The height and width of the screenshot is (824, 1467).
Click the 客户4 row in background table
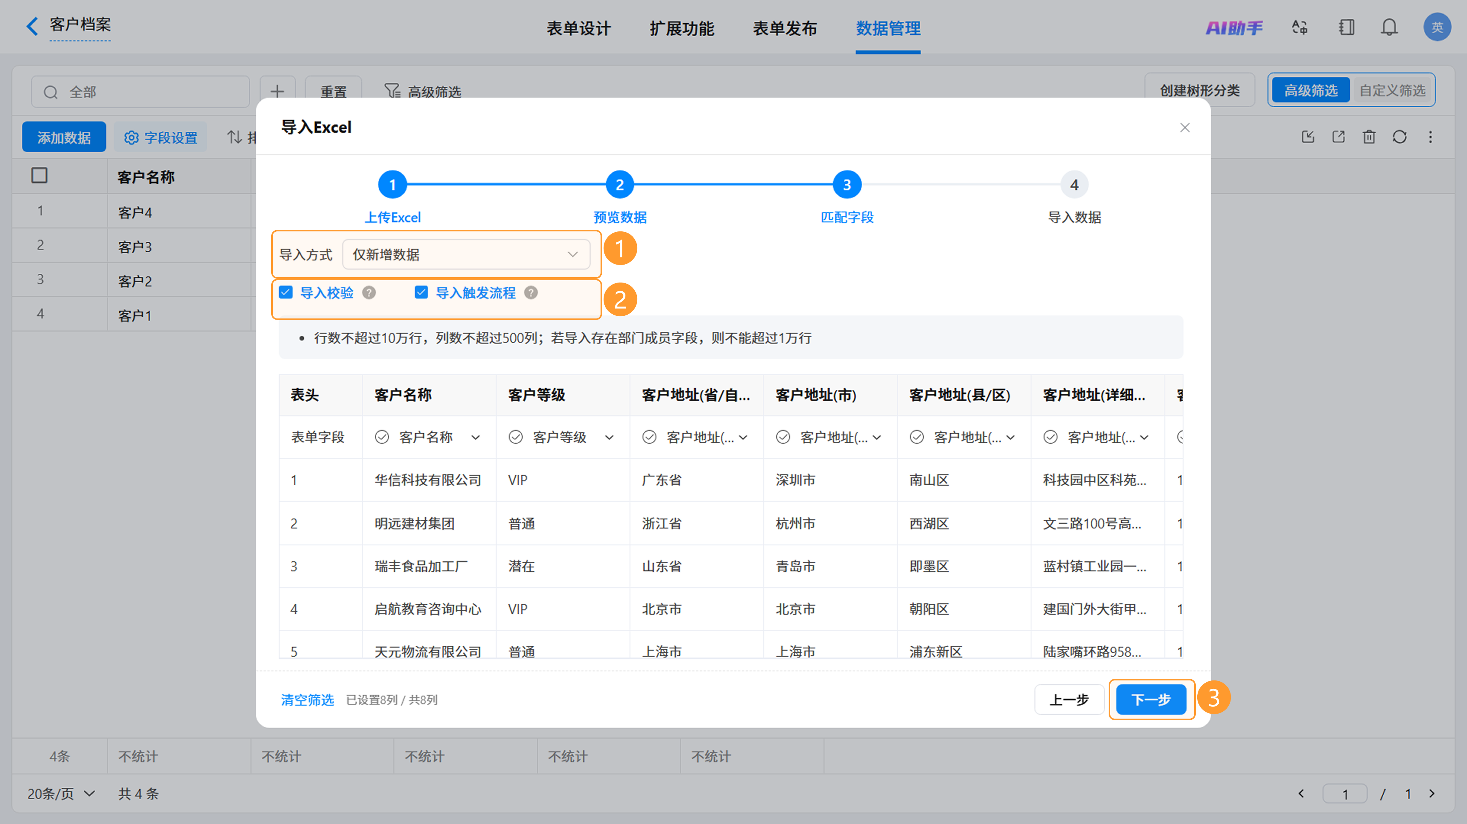(x=134, y=212)
